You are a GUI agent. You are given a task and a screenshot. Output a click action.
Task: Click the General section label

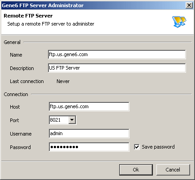[12, 42]
